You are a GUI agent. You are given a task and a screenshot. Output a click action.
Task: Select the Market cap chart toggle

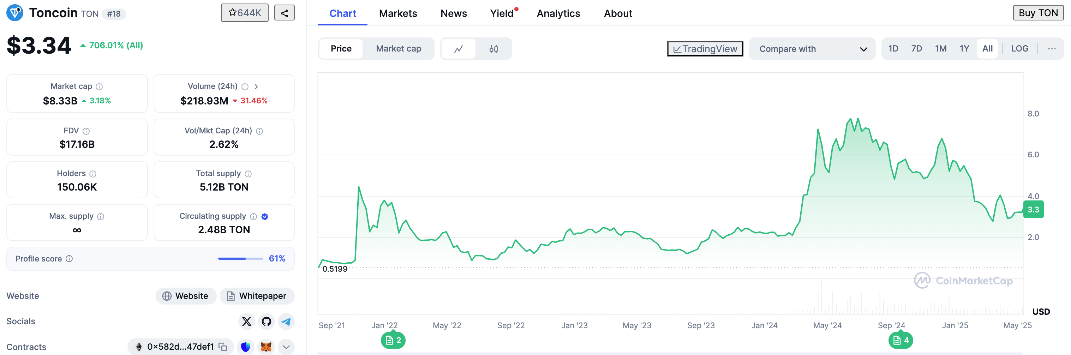398,49
